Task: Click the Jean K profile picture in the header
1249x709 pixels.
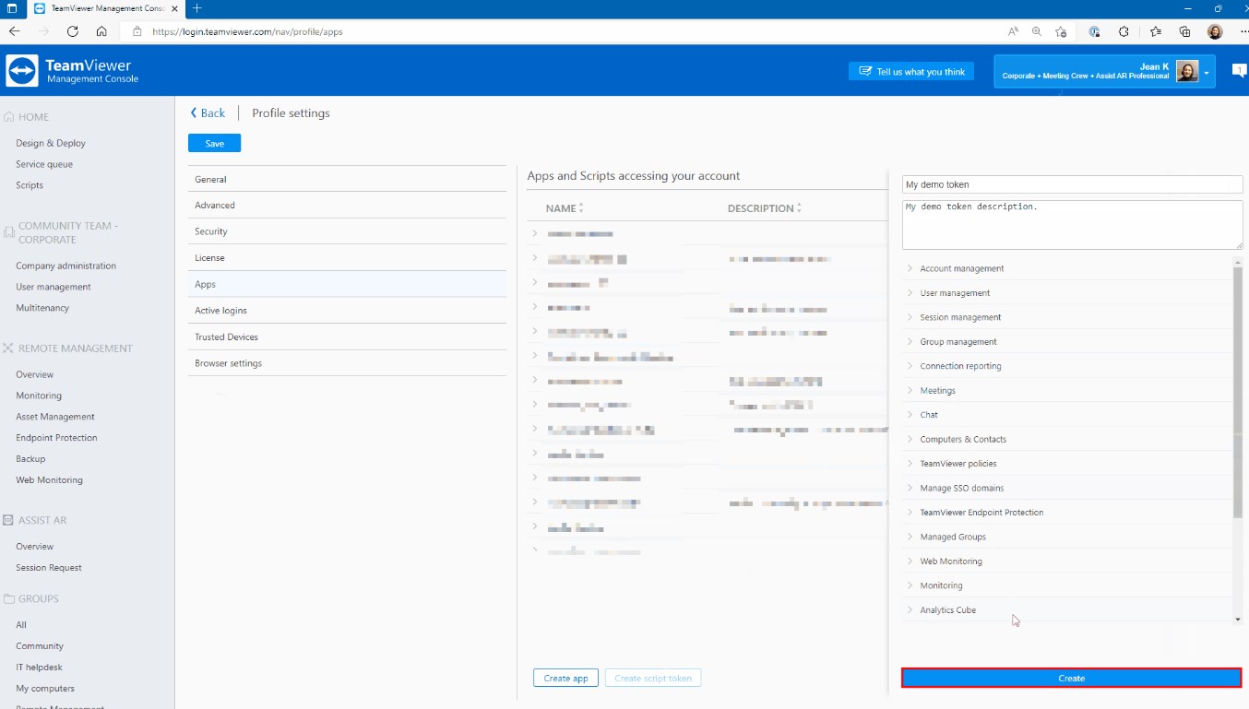Action: [1187, 71]
